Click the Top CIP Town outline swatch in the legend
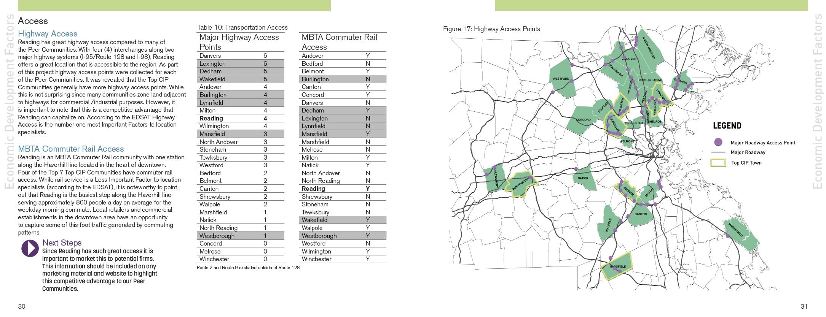Image resolution: width=826 pixels, height=317 pixels. (718, 163)
